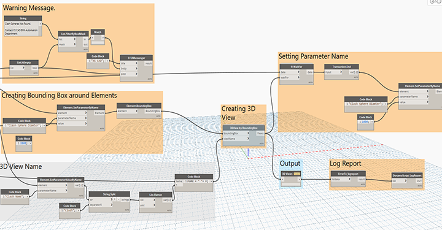Click the "Output" group title
The width and height of the screenshot is (442, 230).
(290, 163)
